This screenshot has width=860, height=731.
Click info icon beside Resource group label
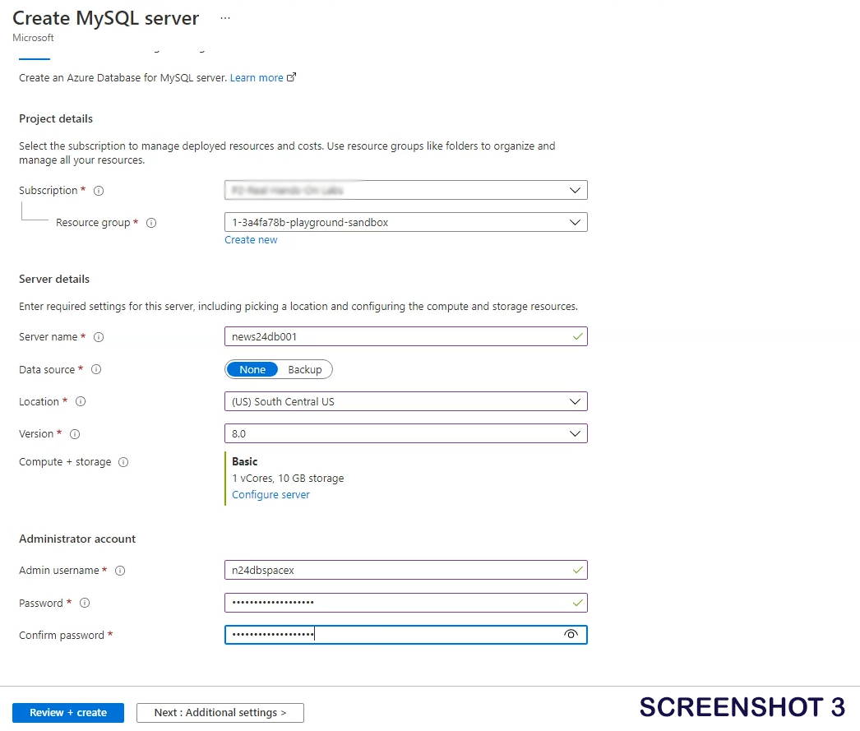click(151, 223)
